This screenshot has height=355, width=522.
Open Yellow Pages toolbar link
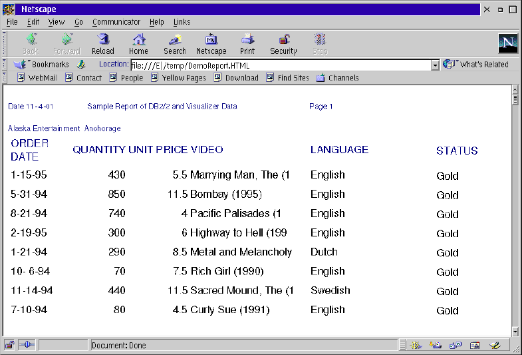[x=178, y=78]
